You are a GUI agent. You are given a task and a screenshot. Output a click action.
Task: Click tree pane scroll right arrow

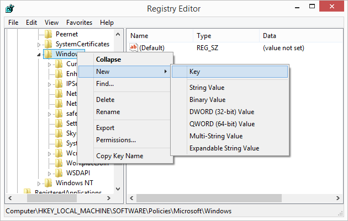pos(109,198)
